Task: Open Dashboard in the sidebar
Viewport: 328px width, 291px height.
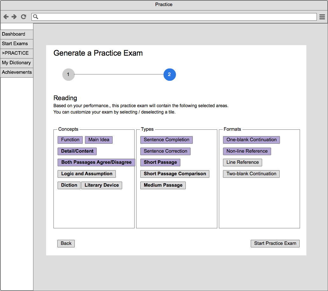Action: tap(17, 34)
